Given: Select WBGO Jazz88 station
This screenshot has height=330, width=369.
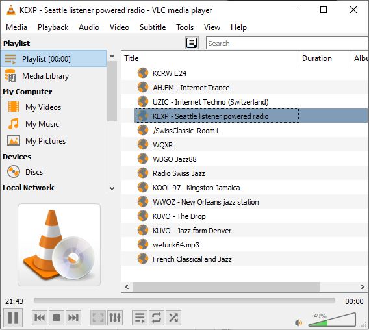Looking at the screenshot, I should (245, 159).
